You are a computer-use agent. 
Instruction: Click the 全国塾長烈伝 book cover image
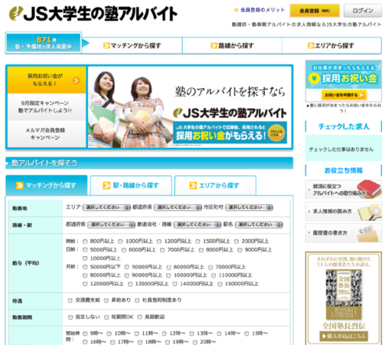(x=344, y=294)
